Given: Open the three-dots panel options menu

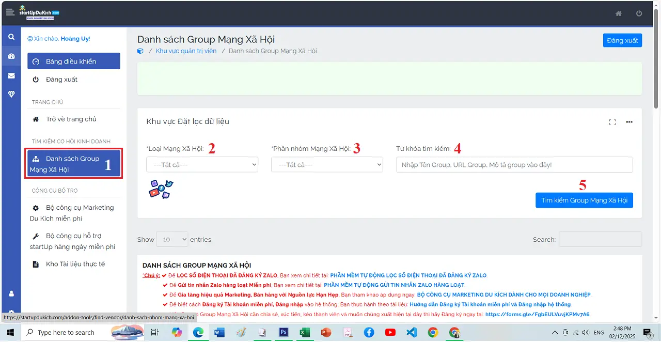Looking at the screenshot, I should [629, 122].
